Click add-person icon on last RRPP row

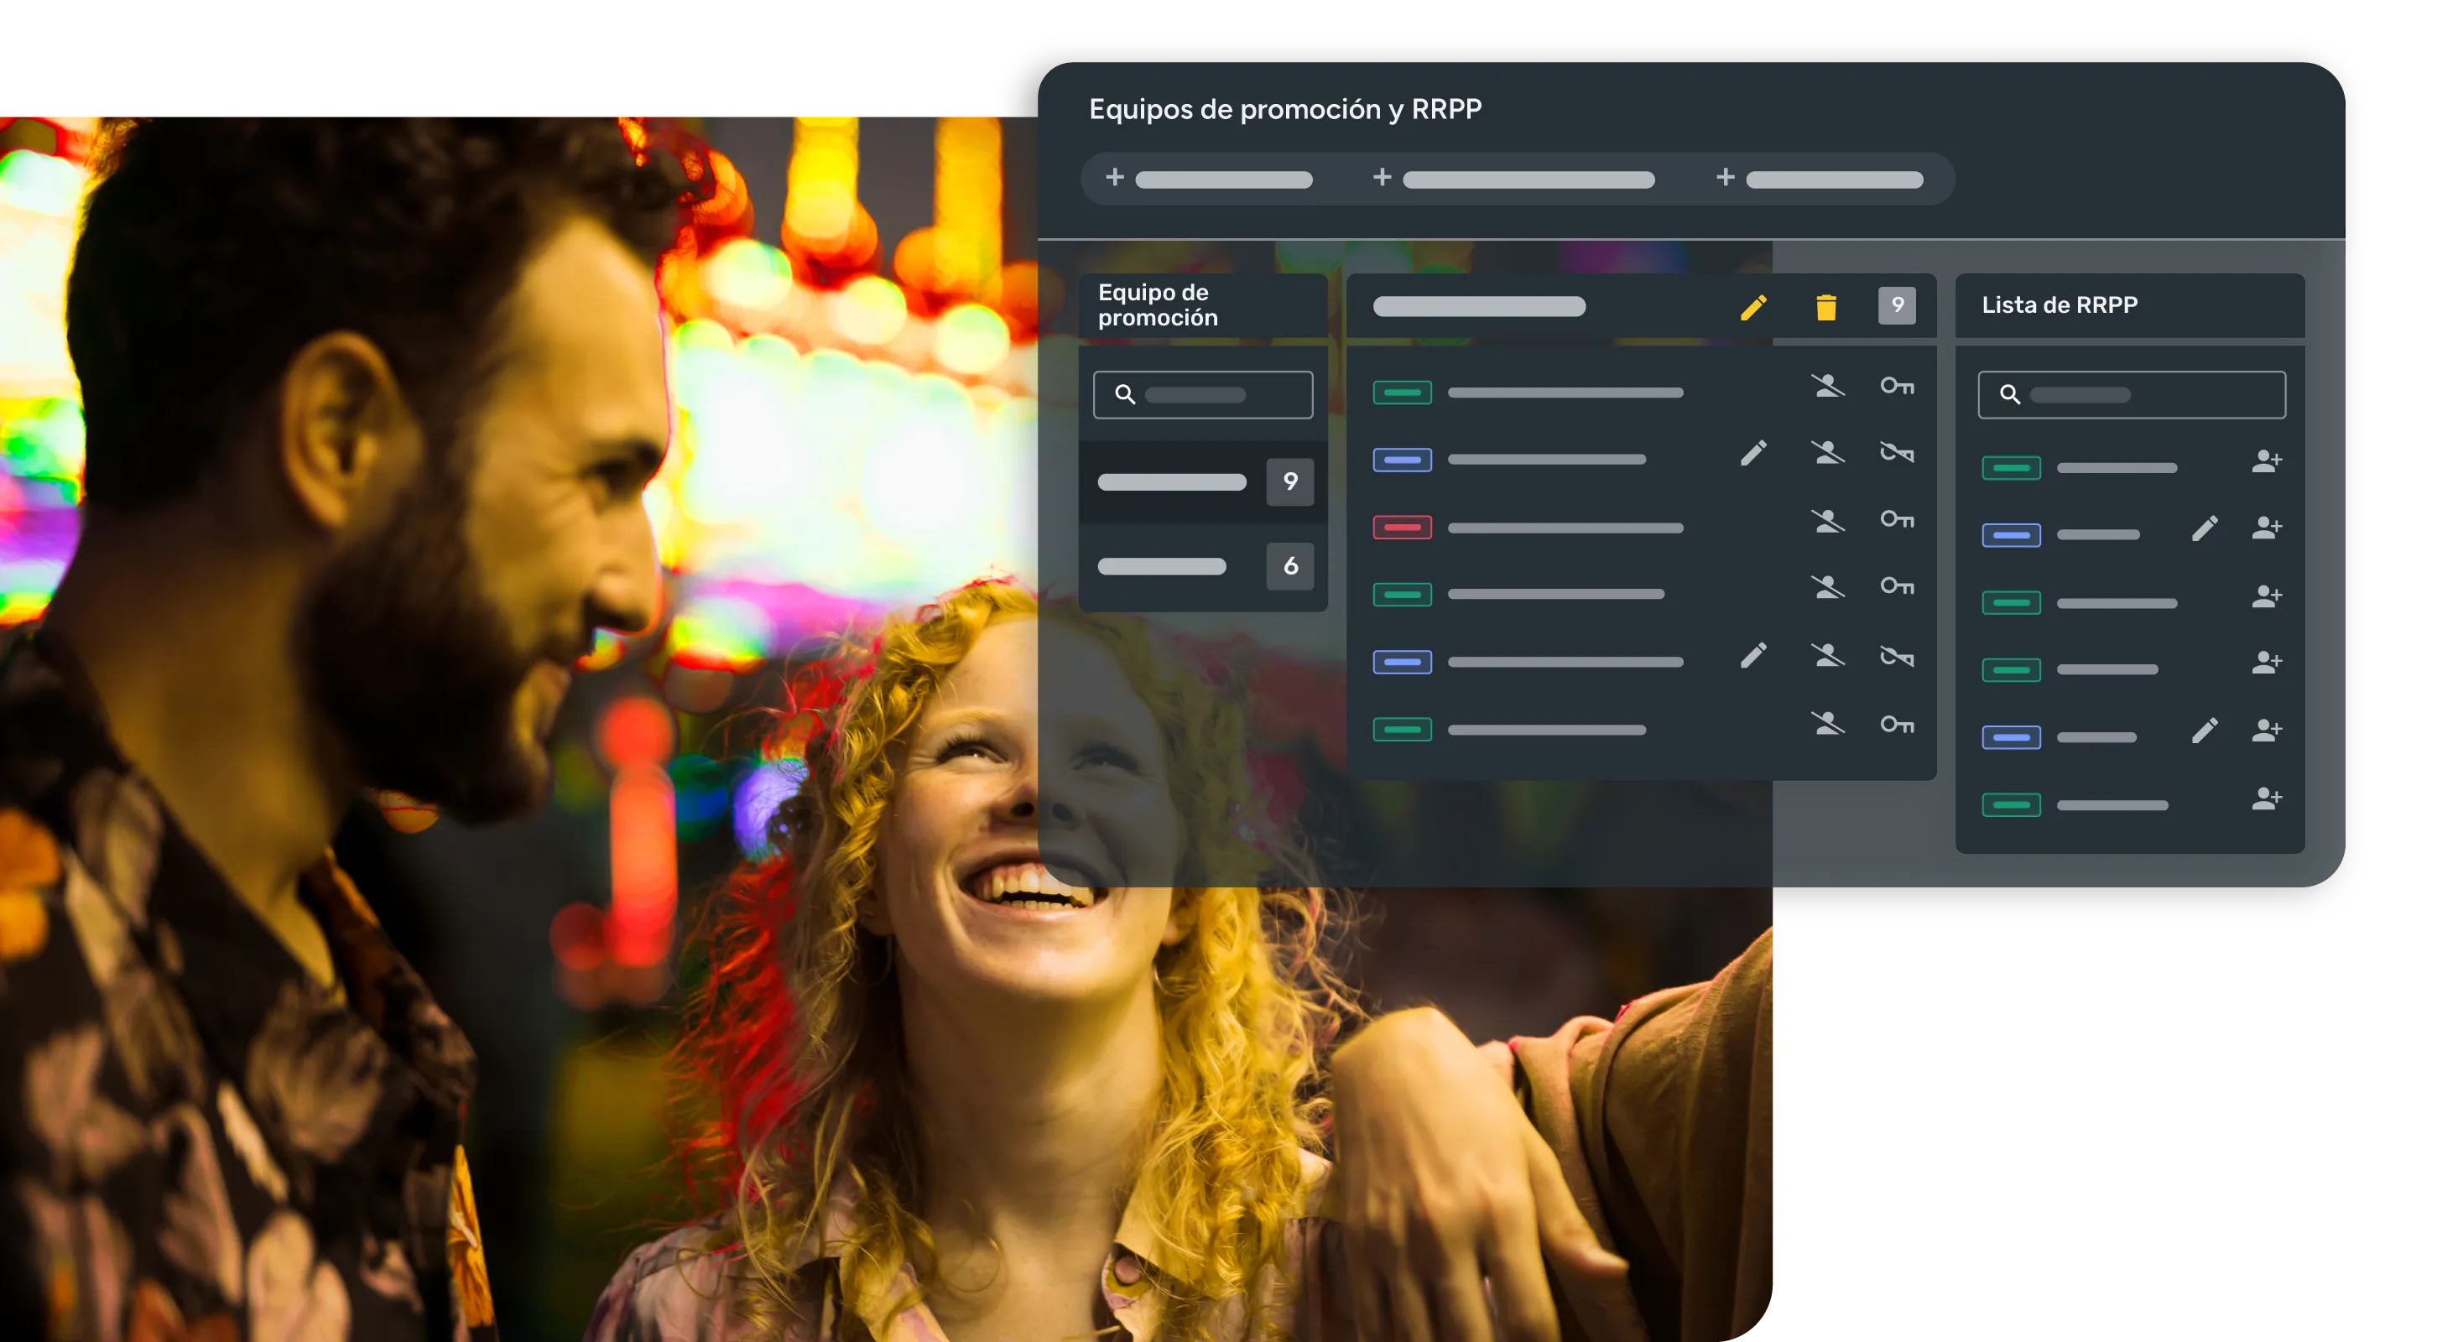tap(2266, 798)
